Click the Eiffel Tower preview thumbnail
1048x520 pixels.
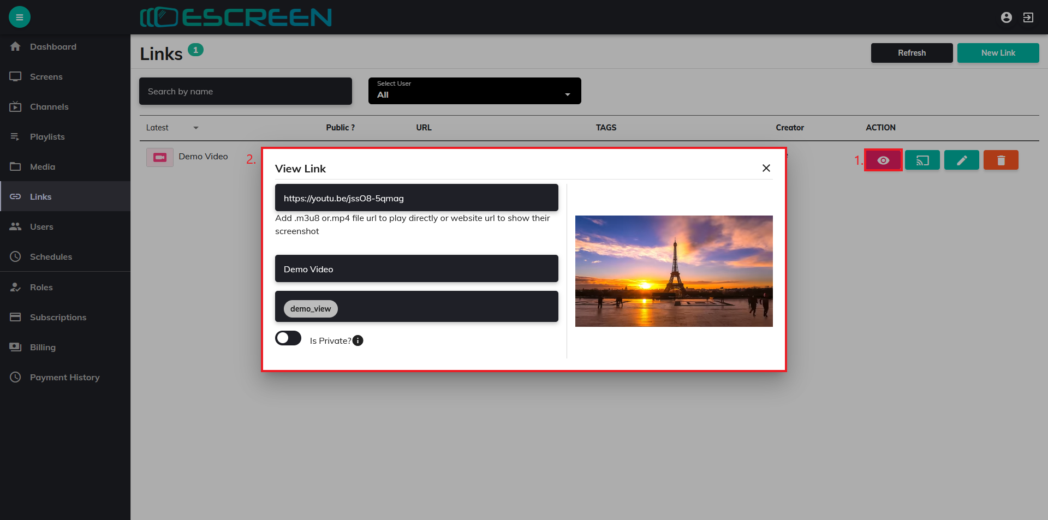click(674, 271)
